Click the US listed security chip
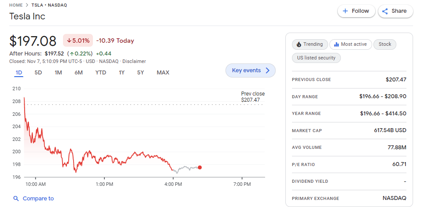This screenshot has height=207, width=421. point(316,58)
